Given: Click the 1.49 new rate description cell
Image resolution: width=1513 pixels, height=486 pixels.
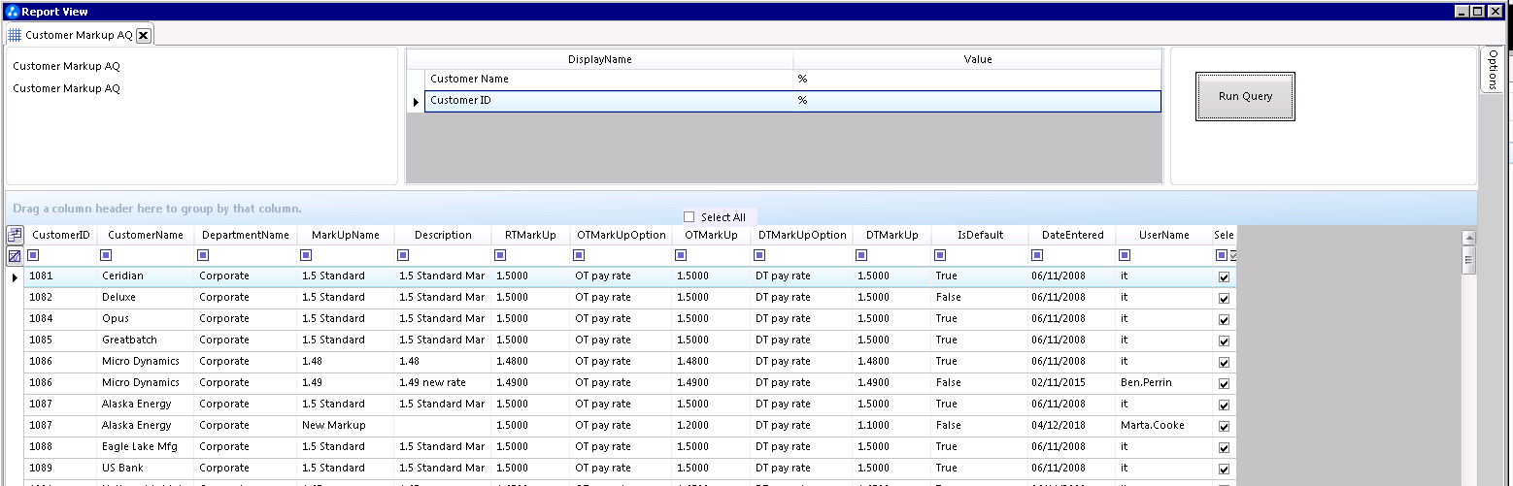Looking at the screenshot, I should (443, 383).
